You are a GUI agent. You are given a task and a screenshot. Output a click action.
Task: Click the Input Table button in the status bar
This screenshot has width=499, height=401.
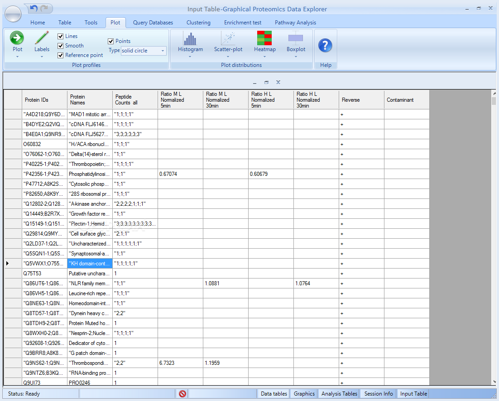[413, 394]
